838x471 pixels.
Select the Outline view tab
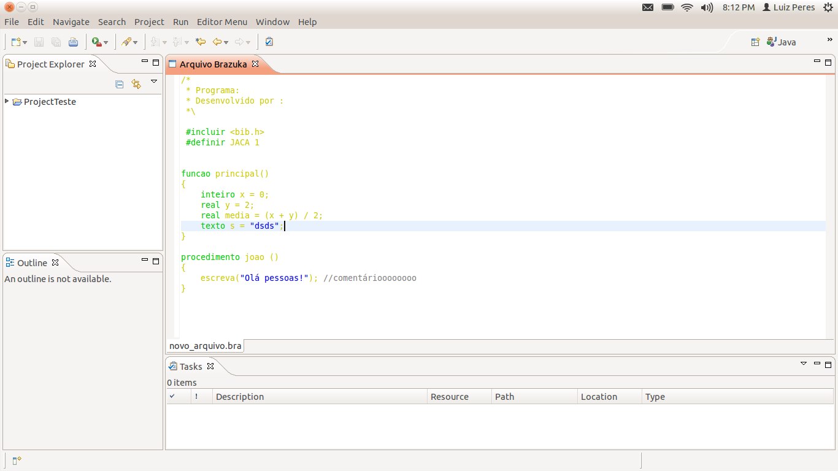tap(32, 262)
